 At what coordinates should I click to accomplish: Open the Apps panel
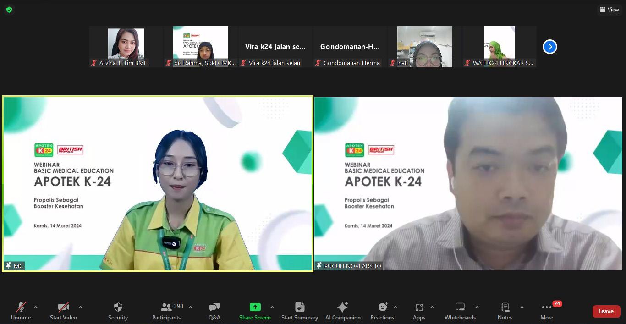pos(419,311)
